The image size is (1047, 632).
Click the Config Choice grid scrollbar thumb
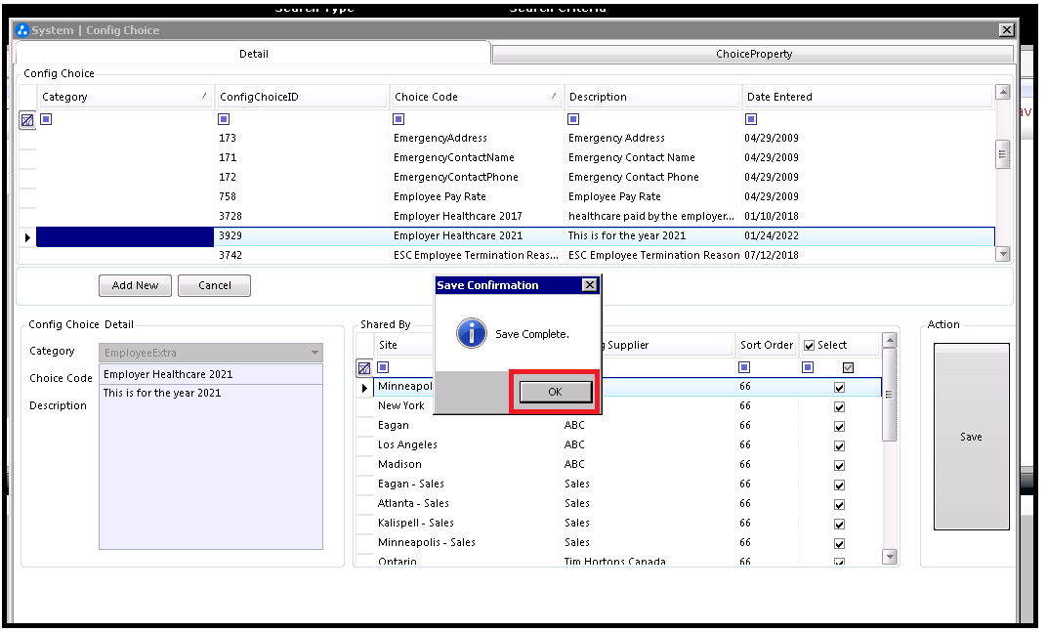point(1002,155)
